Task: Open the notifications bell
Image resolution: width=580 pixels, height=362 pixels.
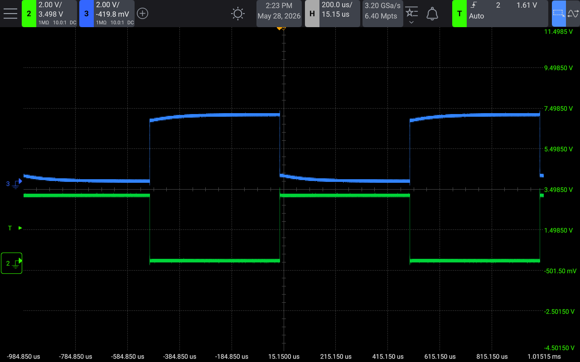Action: pos(432,14)
